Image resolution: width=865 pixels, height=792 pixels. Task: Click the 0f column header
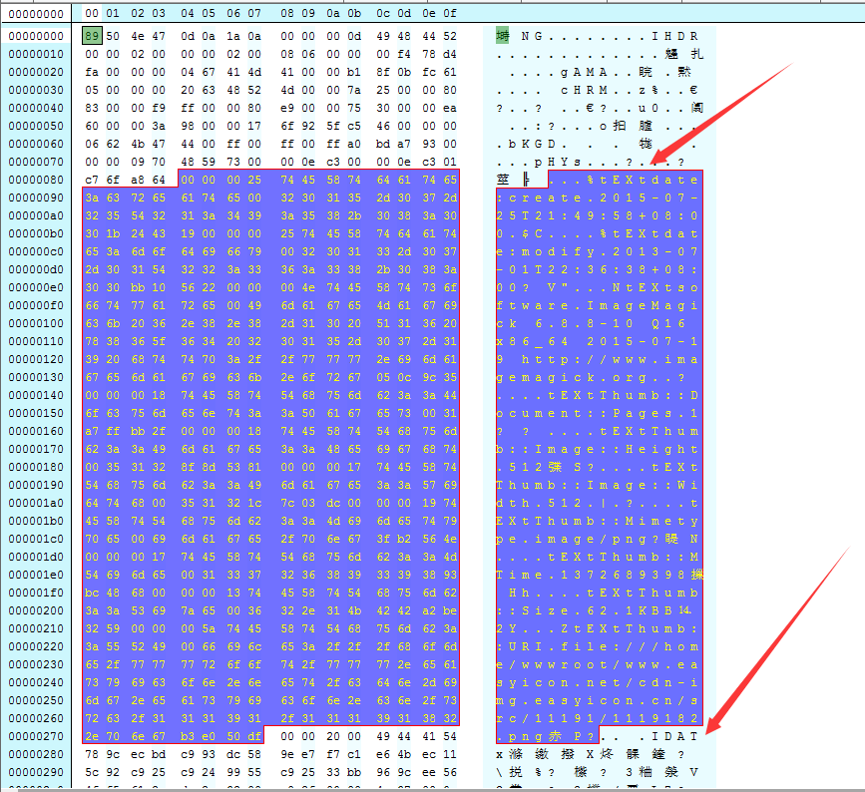[x=450, y=13]
